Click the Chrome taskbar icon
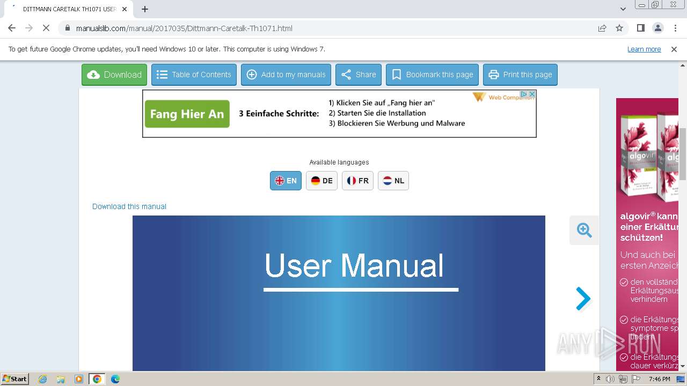 [x=97, y=379]
